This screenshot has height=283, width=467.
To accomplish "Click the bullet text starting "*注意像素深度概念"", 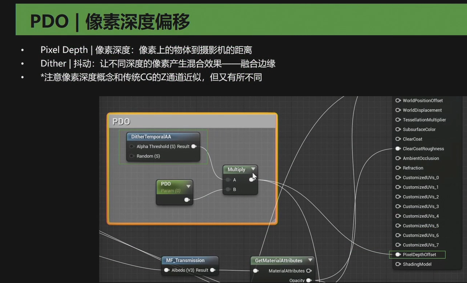I will [x=151, y=77].
